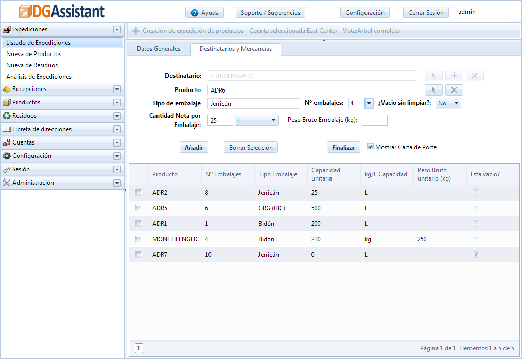Image resolution: width=522 pixels, height=359 pixels.
Task: Click the Cuentas users icon
Action: point(7,142)
